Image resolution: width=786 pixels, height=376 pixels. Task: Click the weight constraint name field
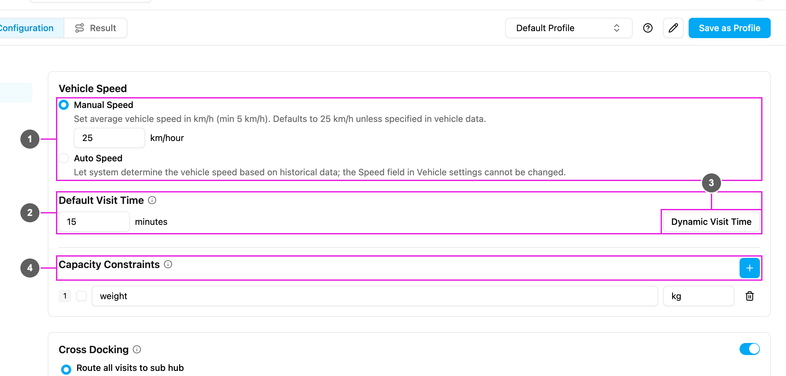tap(375, 296)
